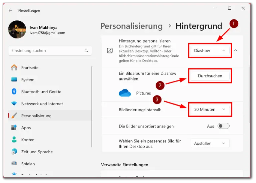Click the Netzwerk und Internet Wi-Fi icon
Screen dimensions: 256x183
(x=14, y=104)
